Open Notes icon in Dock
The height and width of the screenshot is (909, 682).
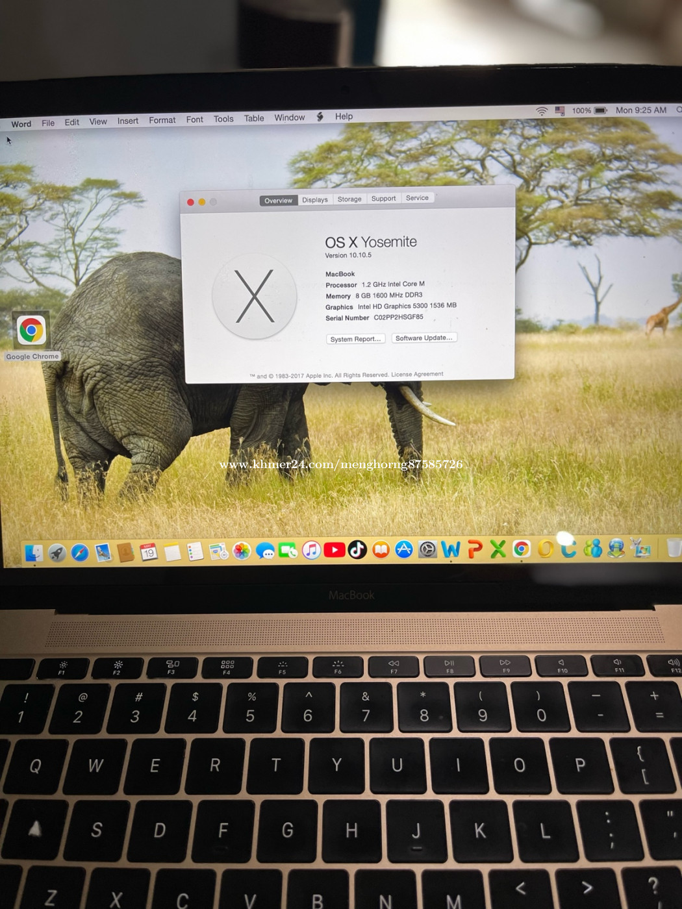pos(172,552)
